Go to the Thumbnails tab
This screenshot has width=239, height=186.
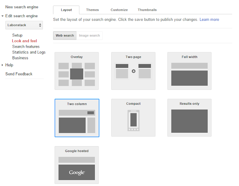pos(147,10)
